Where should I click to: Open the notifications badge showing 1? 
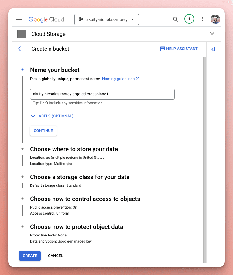click(x=189, y=19)
